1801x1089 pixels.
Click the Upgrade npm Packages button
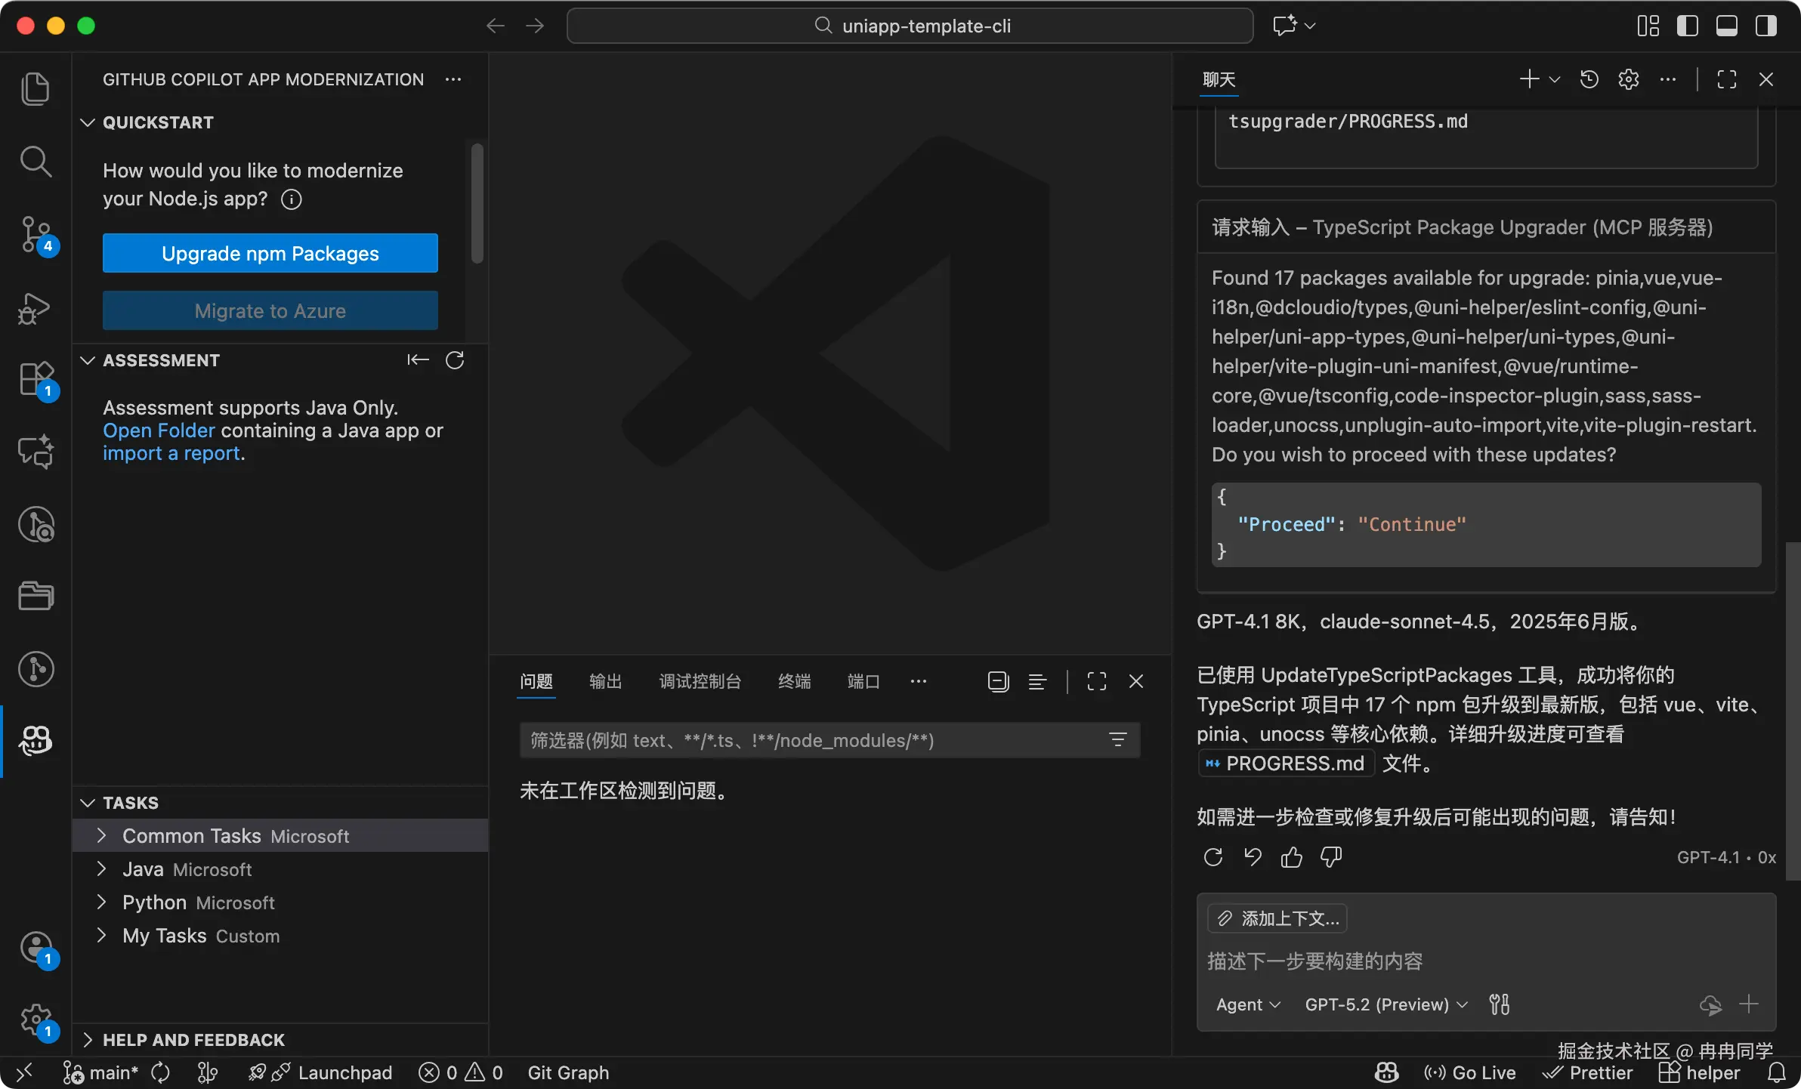[x=270, y=253]
